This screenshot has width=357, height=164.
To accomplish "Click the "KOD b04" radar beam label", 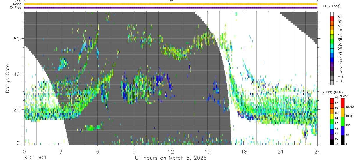I will 35,158.
